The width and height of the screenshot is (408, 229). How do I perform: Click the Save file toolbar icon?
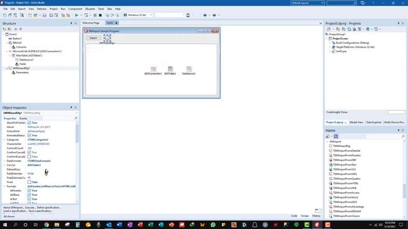tap(45, 15)
